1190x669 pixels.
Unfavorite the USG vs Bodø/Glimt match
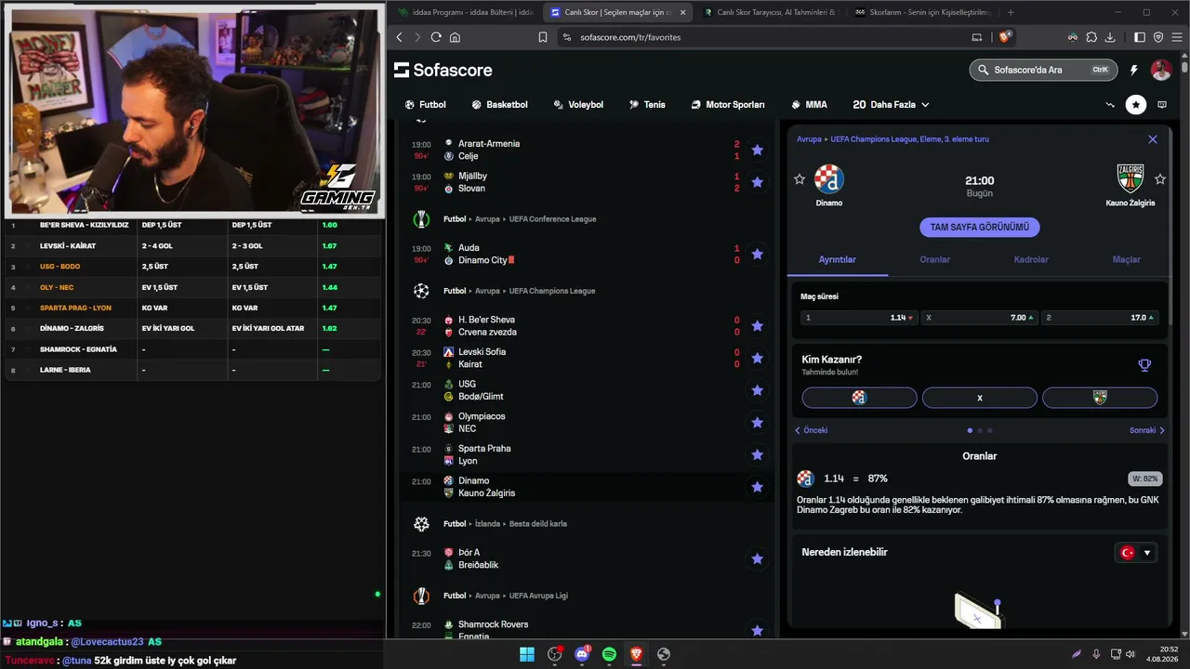(x=757, y=390)
